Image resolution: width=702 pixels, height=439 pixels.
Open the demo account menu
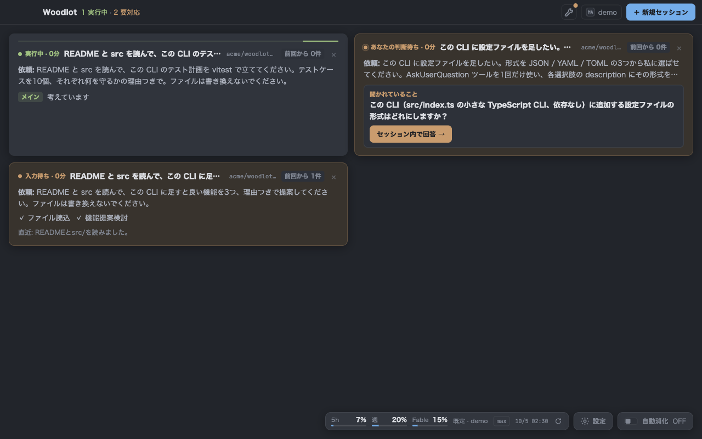[x=602, y=12]
